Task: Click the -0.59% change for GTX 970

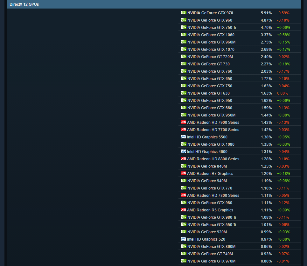Action: click(283, 13)
